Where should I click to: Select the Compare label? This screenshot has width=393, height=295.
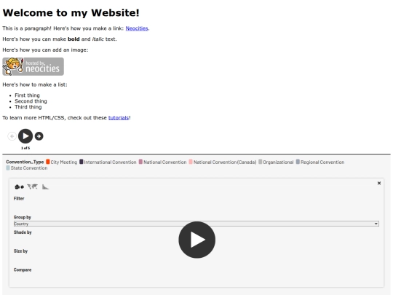(x=23, y=270)
